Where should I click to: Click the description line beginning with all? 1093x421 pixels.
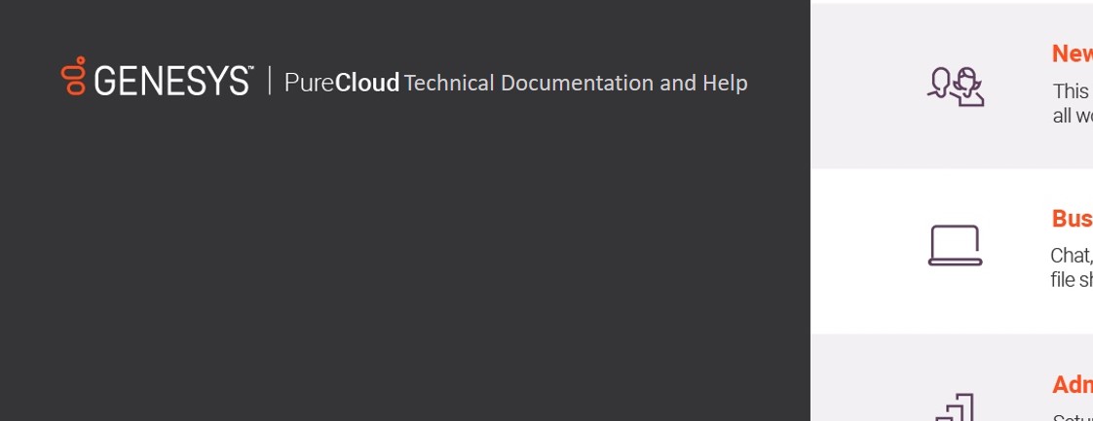tap(1072, 116)
